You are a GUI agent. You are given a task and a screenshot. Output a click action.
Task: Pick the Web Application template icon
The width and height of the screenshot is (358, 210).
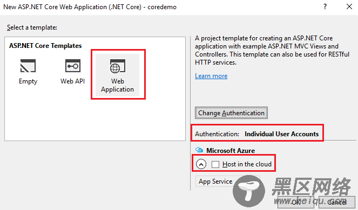click(x=117, y=66)
